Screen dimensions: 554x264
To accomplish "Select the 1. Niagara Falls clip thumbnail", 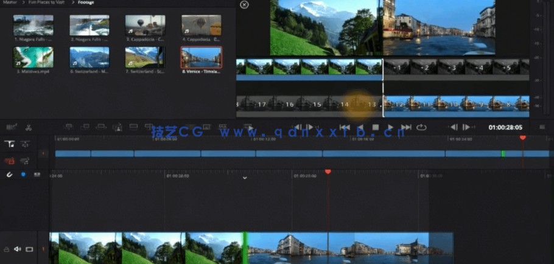I will click(x=33, y=25).
